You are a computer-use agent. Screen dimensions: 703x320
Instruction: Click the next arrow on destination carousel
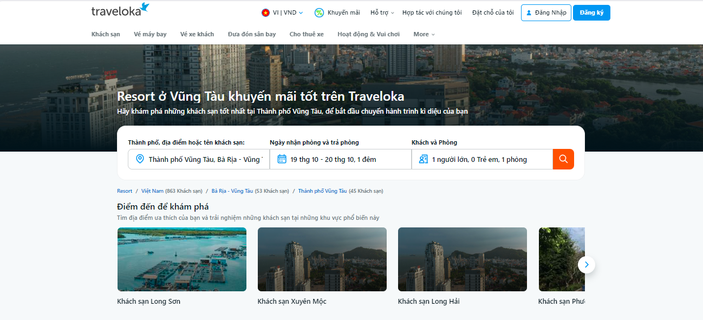(x=586, y=265)
